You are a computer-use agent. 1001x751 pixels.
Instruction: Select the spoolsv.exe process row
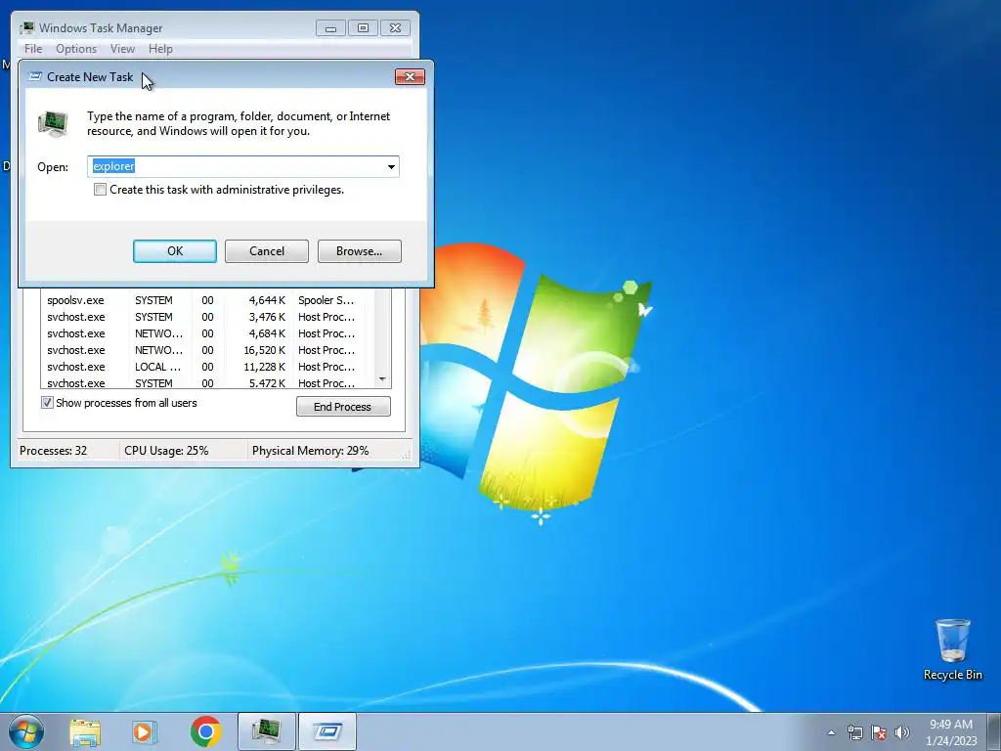207,300
